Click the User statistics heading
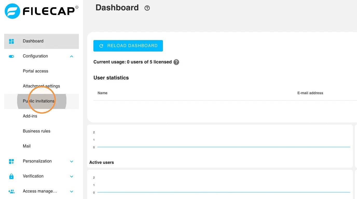 click(x=111, y=78)
